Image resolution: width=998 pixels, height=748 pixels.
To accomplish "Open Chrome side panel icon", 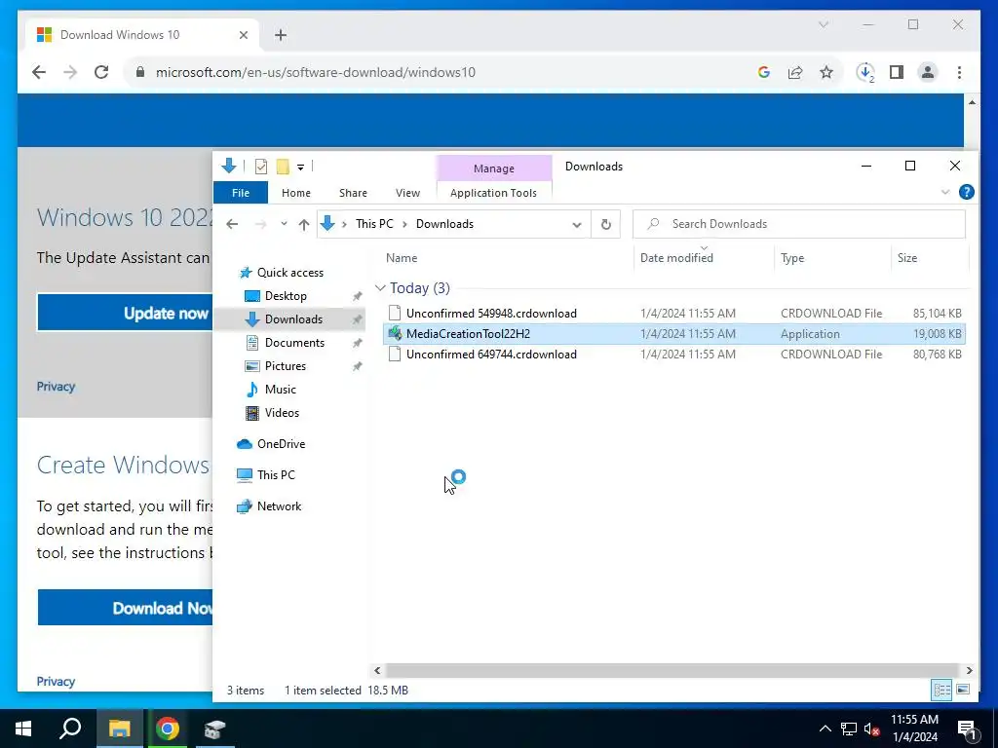I will click(x=897, y=72).
